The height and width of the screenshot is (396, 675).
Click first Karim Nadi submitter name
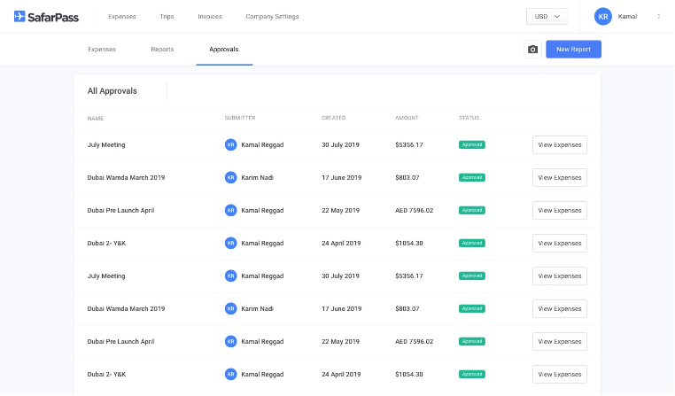[258, 177]
